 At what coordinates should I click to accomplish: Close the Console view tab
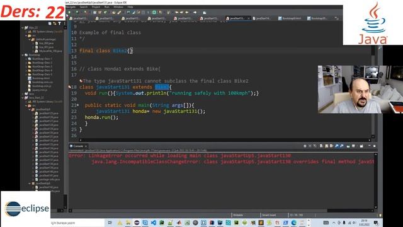point(86,146)
